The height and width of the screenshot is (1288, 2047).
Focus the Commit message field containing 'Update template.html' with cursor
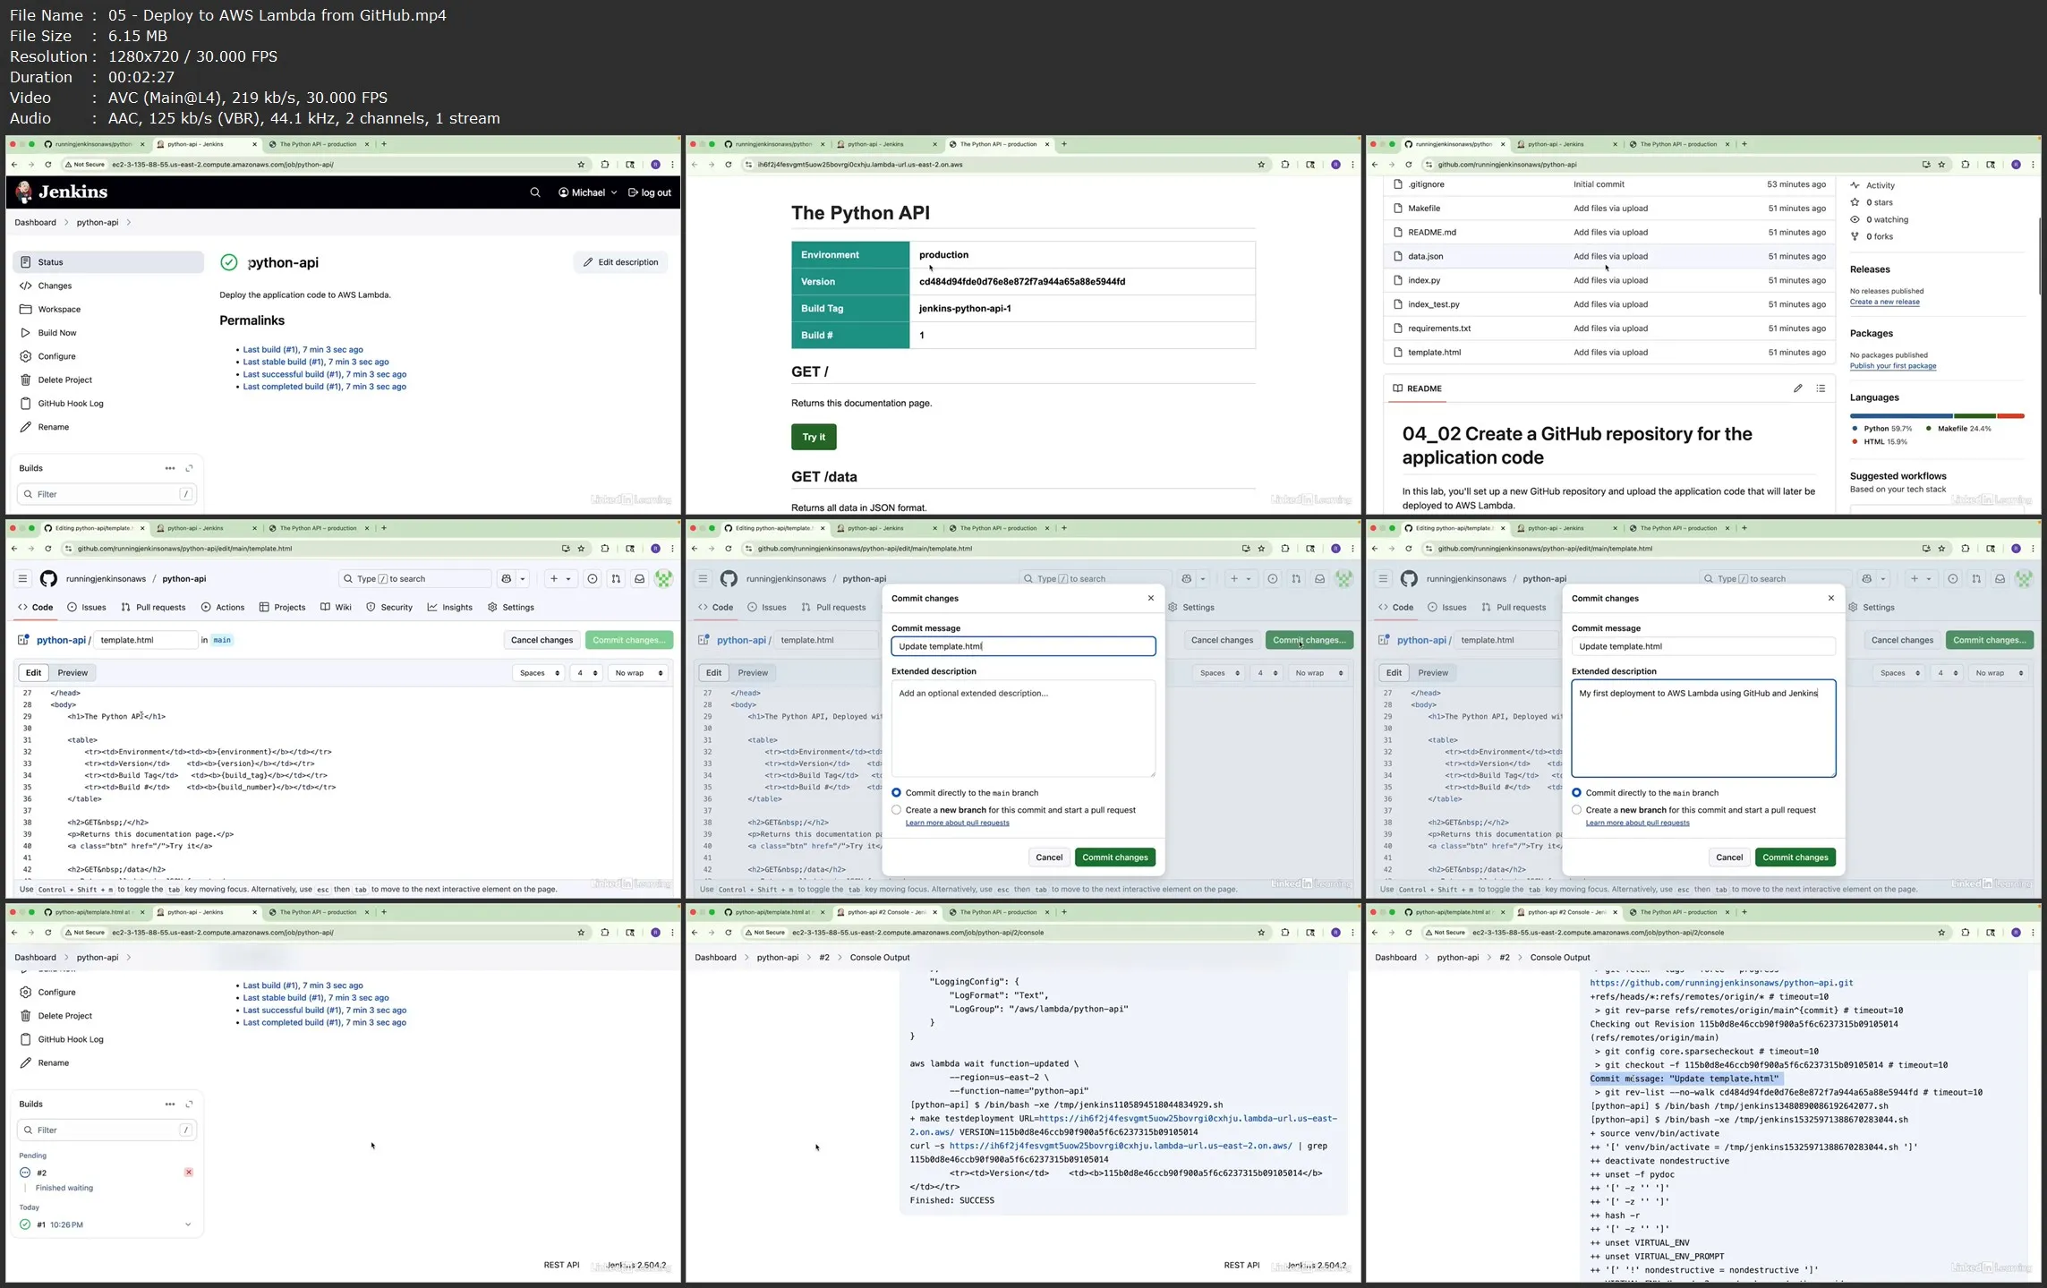pyautogui.click(x=1023, y=646)
